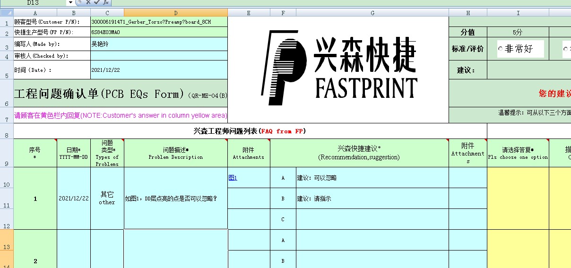Image resolution: width=571 pixels, height=268 pixels.
Task: Click the 工程问题确认单 PCB EQs Form title
Action: (121, 94)
